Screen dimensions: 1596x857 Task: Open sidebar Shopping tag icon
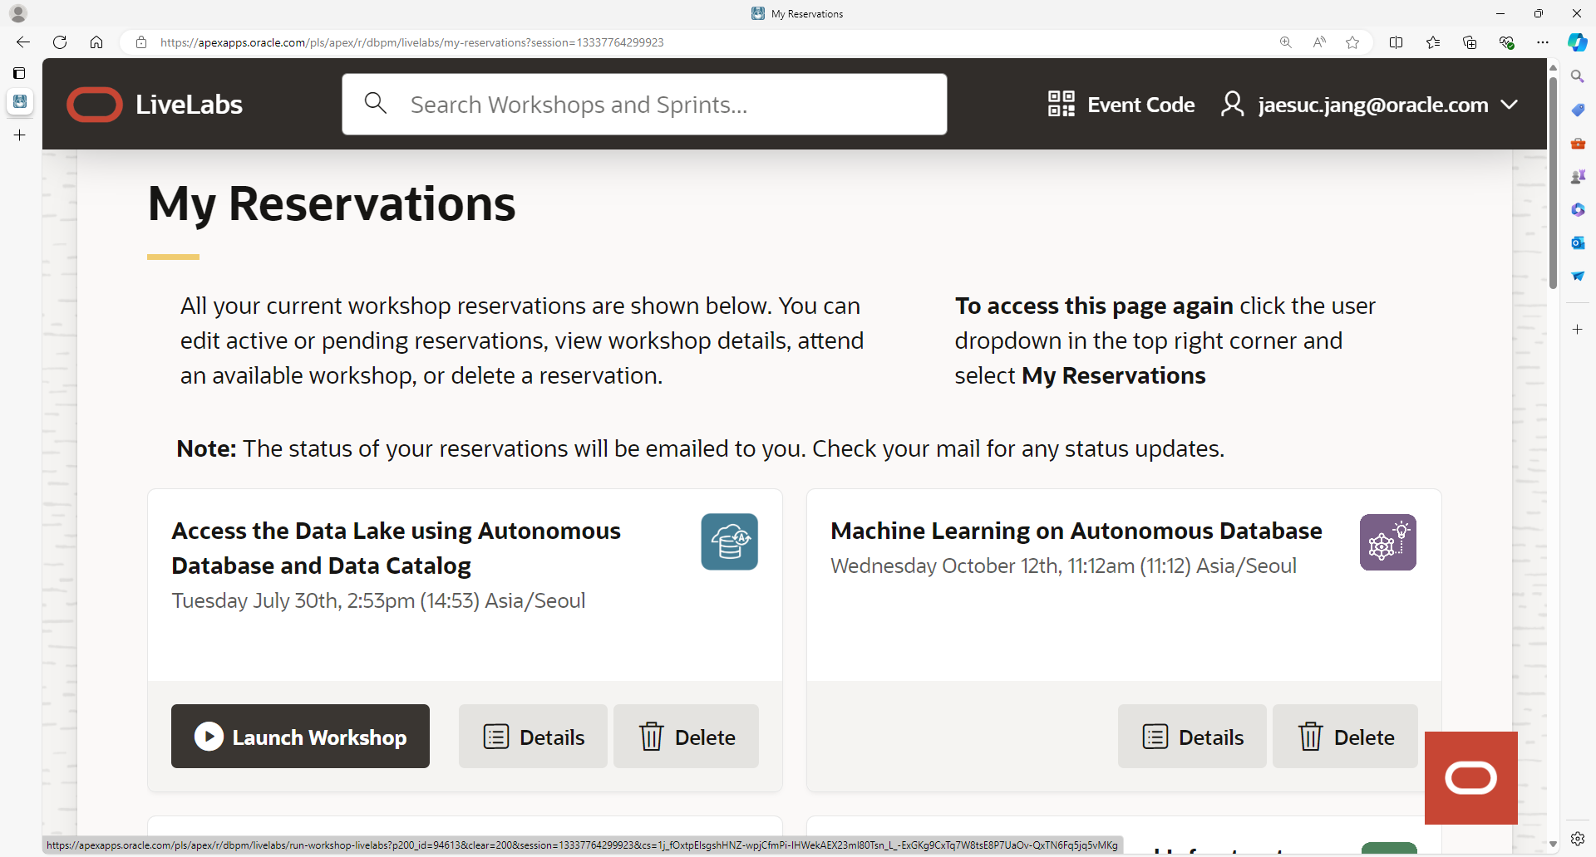[1578, 110]
